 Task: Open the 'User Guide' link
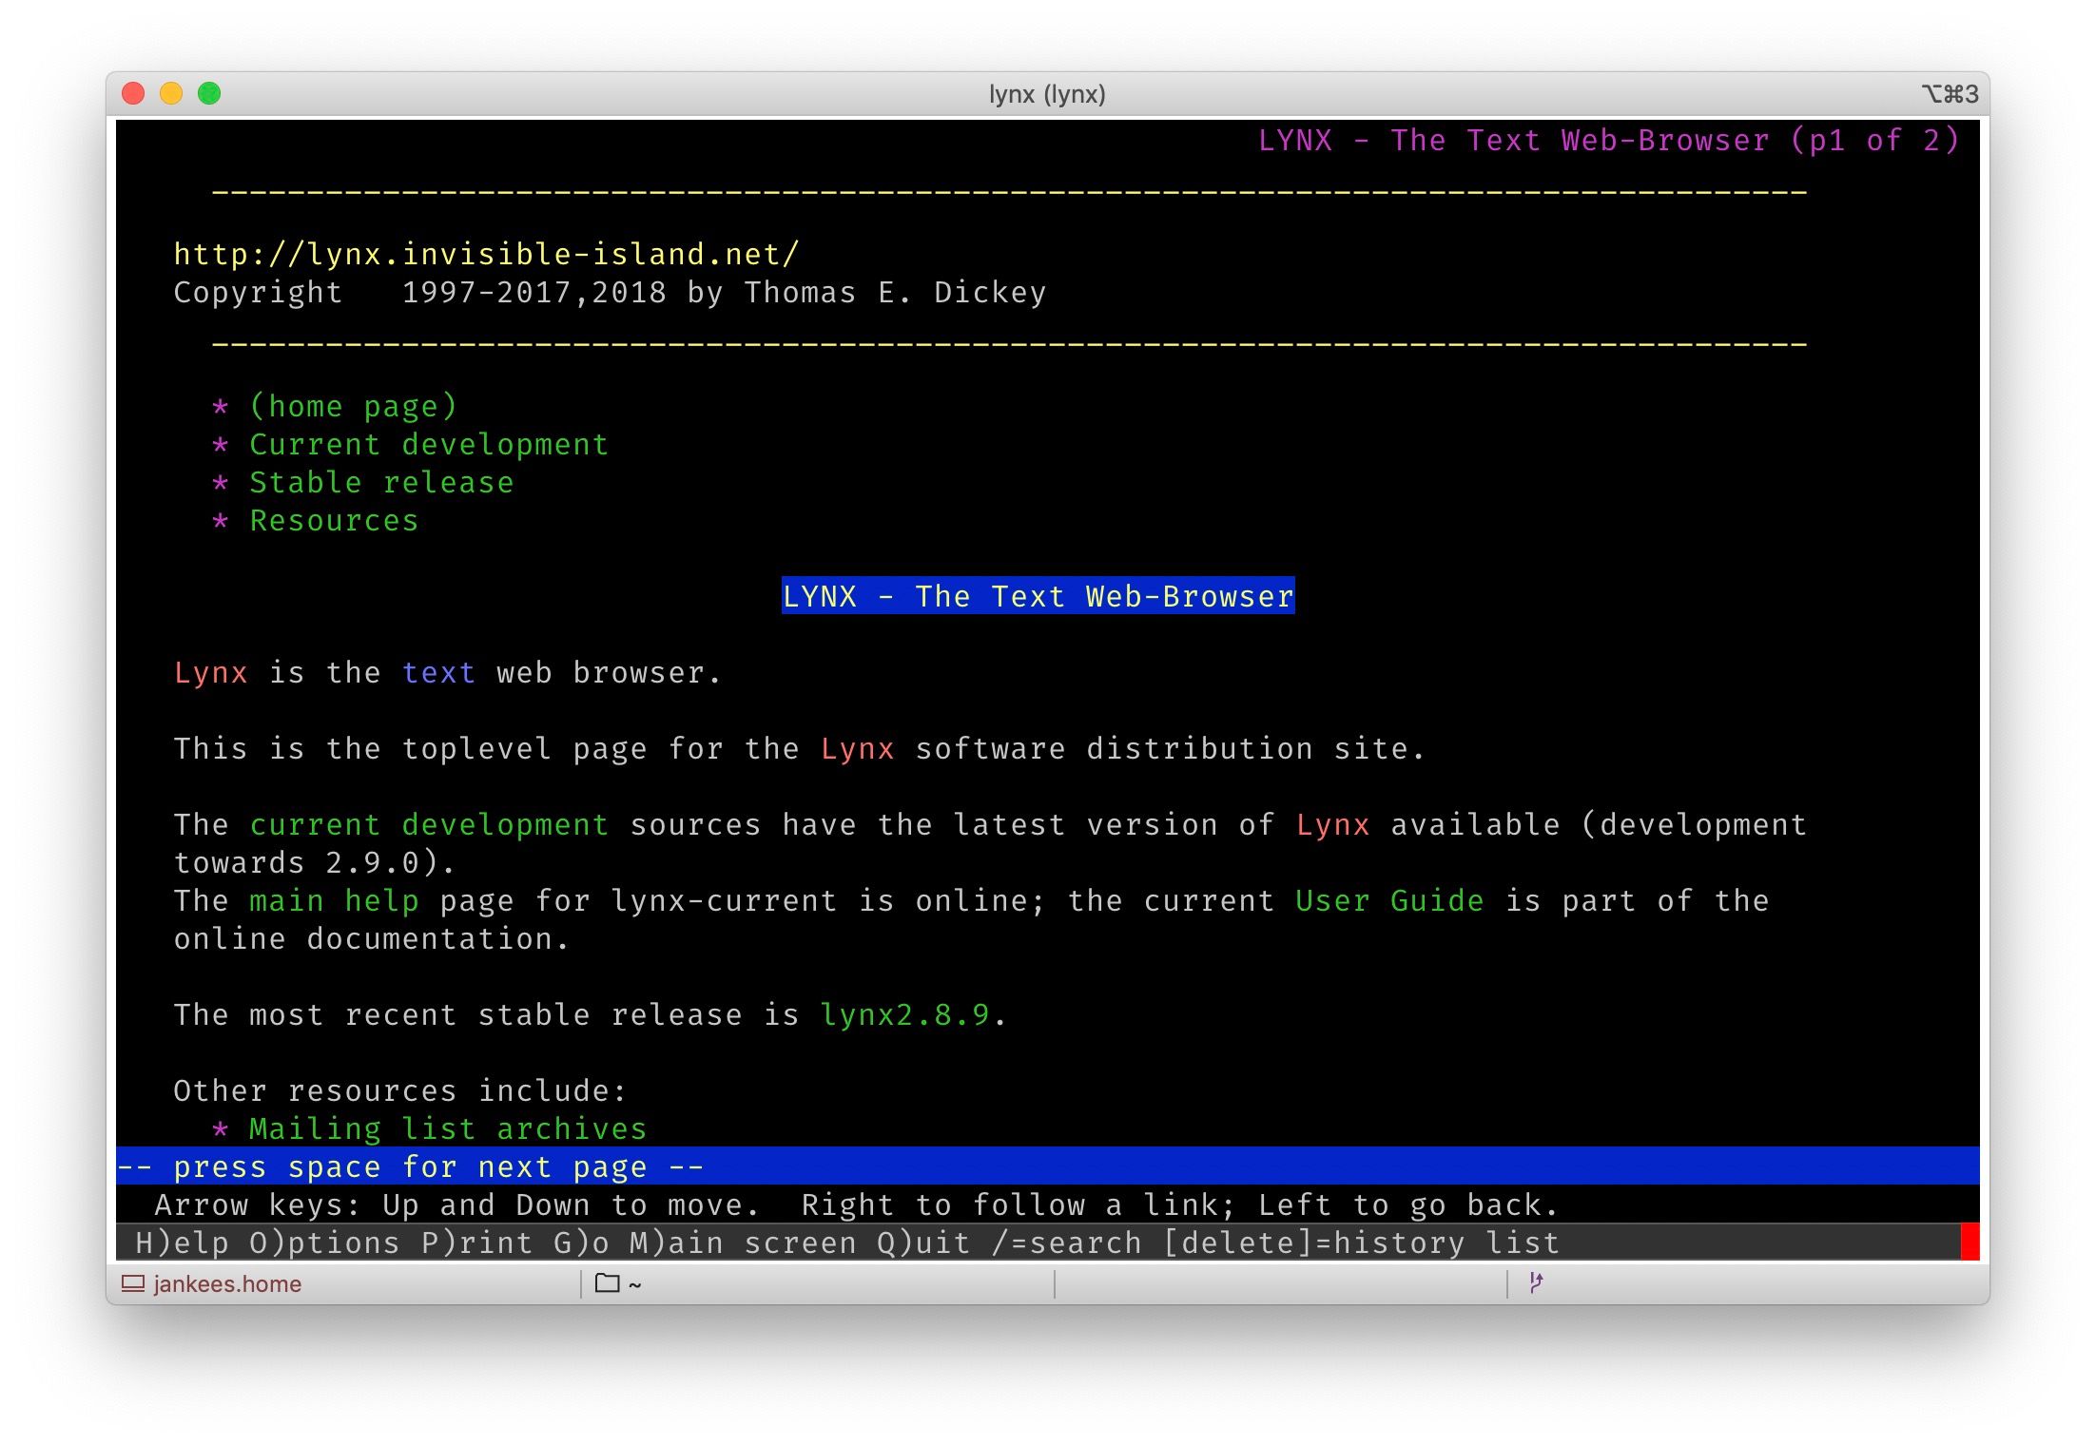(x=1389, y=901)
